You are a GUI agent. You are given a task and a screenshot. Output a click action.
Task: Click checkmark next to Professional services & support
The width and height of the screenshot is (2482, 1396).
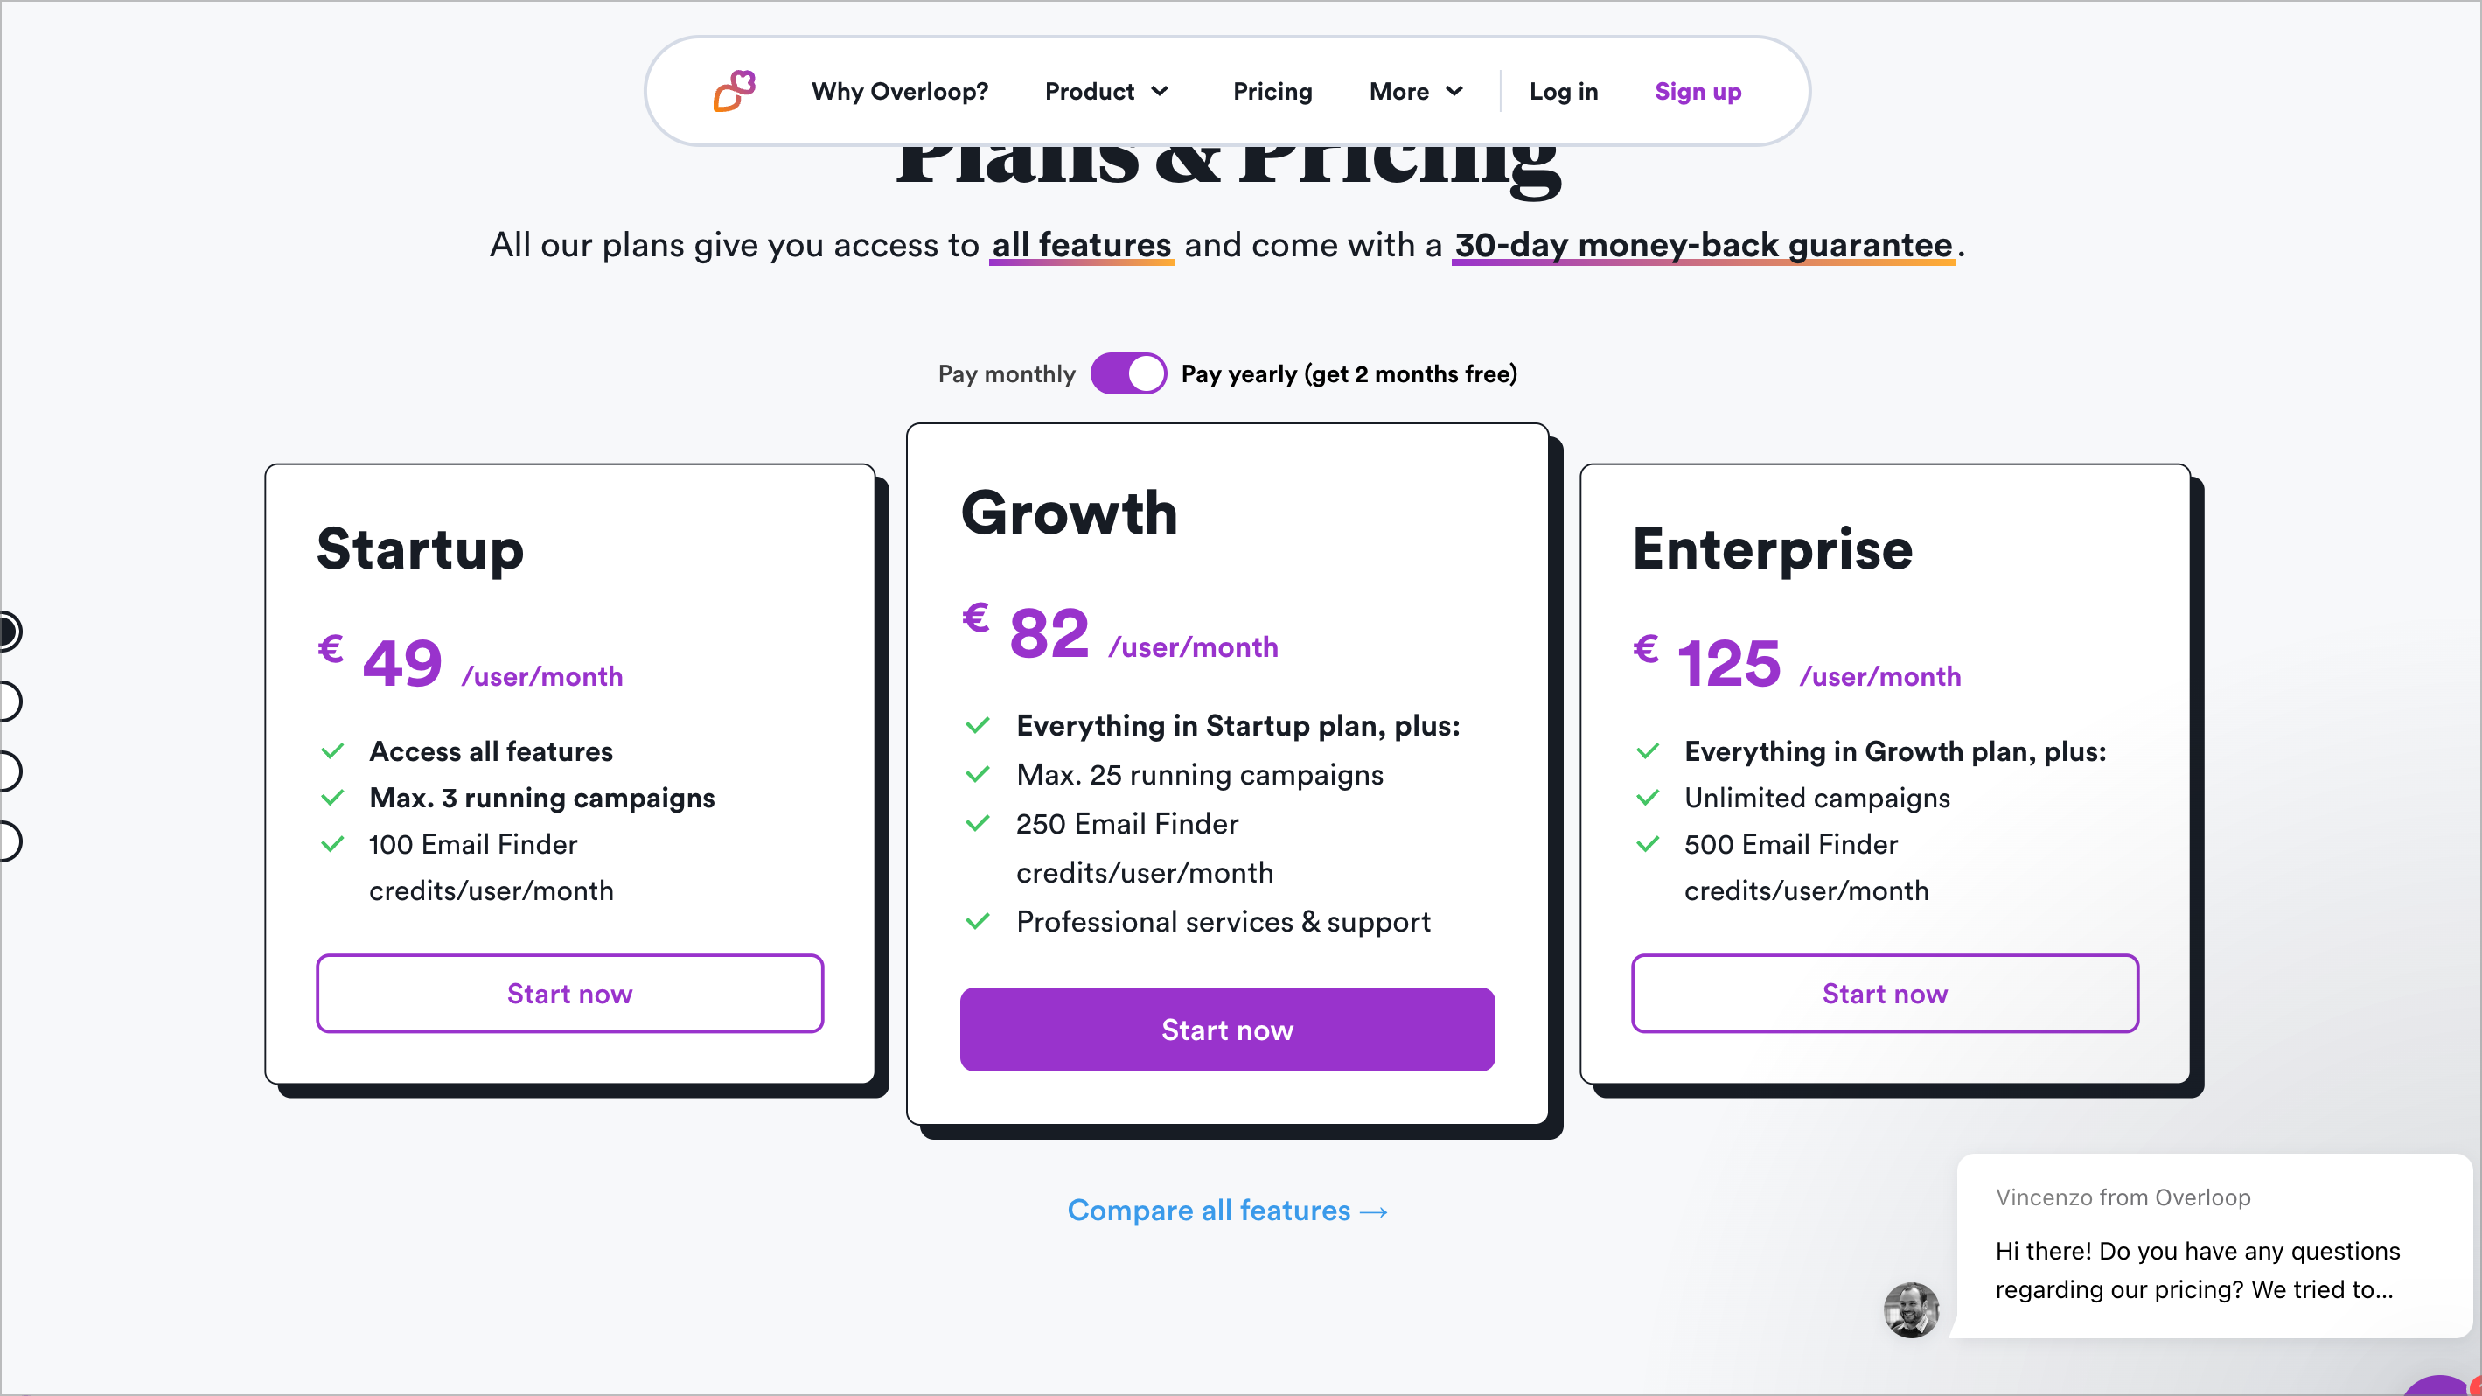(978, 922)
